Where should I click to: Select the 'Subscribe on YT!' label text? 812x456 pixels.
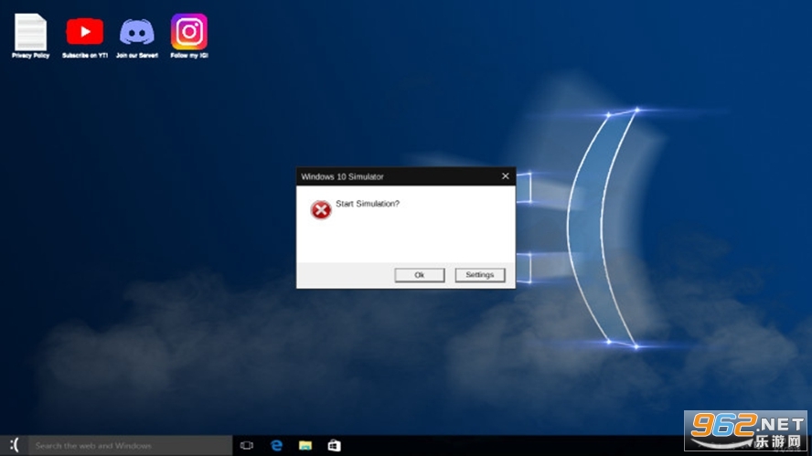[x=84, y=56]
